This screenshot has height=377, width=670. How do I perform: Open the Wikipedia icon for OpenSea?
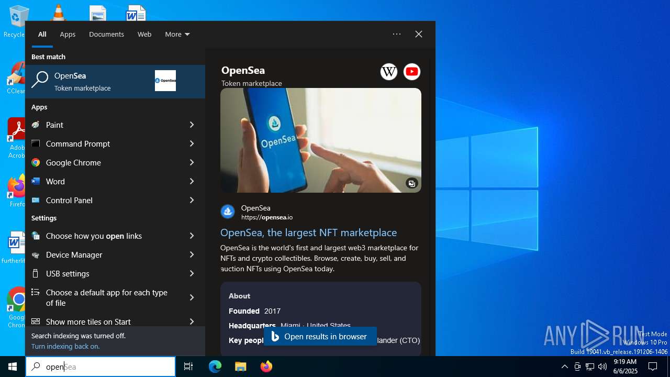pos(389,72)
